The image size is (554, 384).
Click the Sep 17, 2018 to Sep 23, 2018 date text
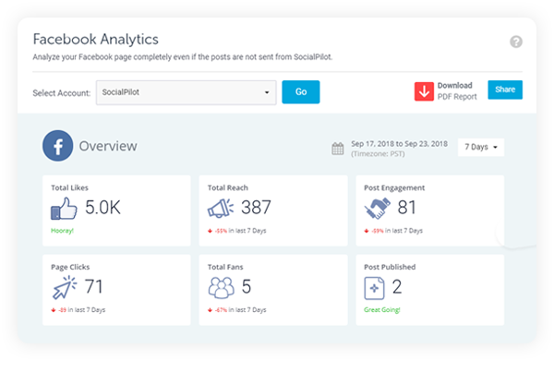(399, 144)
